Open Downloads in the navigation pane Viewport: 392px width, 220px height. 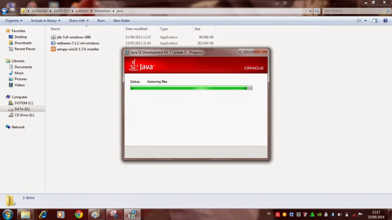23,43
